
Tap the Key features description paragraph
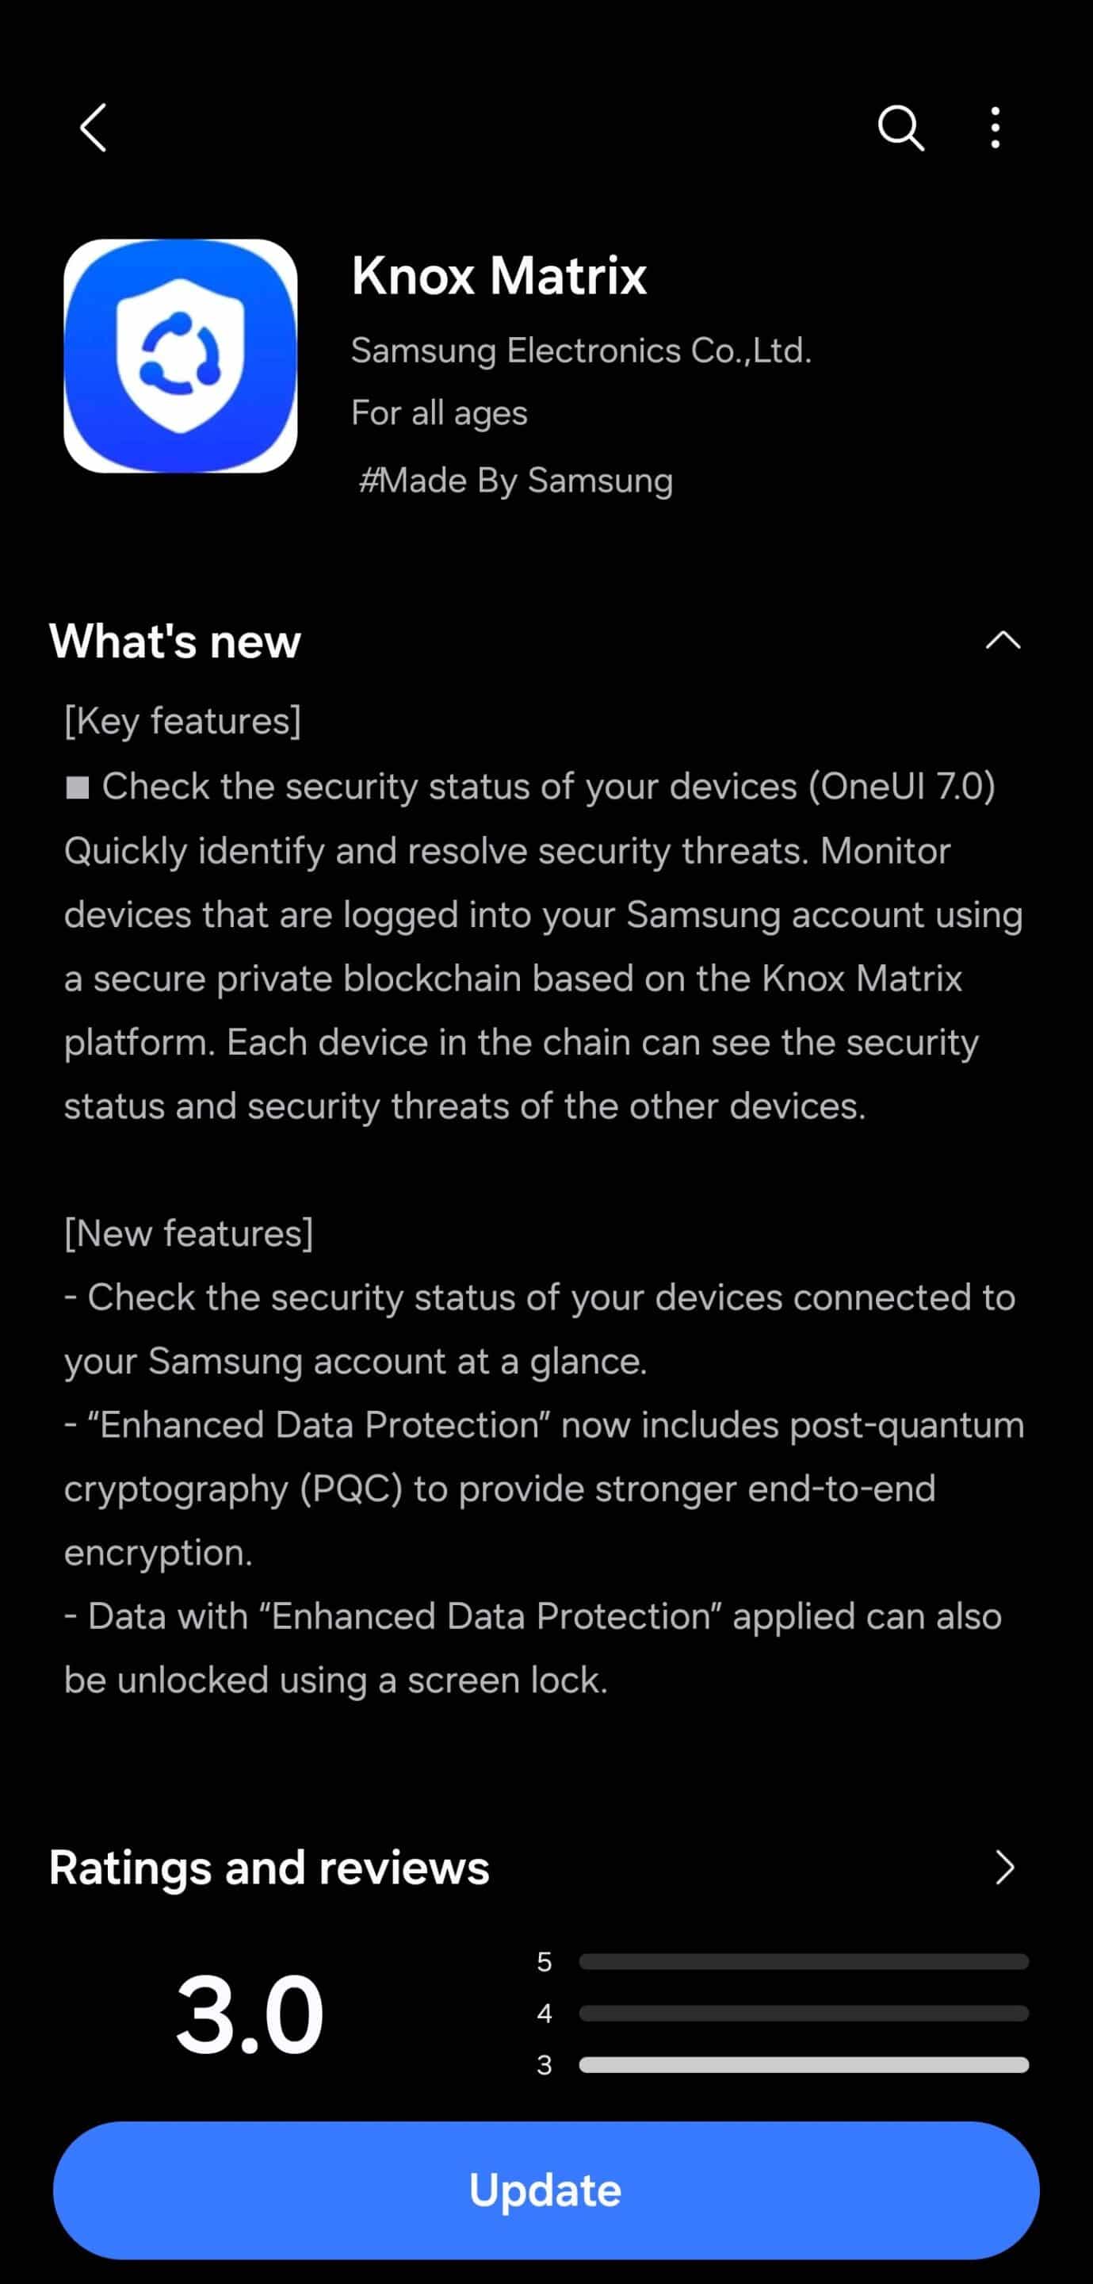542,978
